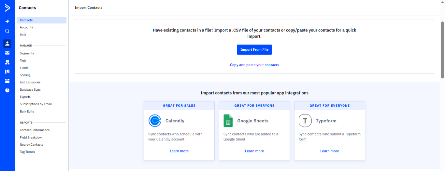Open Segments in the Manage section

click(27, 53)
